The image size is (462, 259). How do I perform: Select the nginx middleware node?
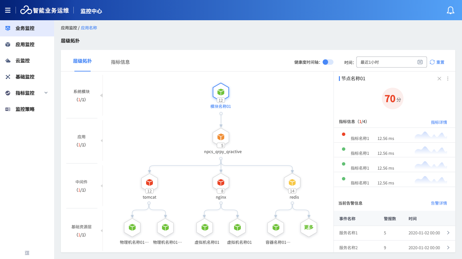(x=221, y=182)
